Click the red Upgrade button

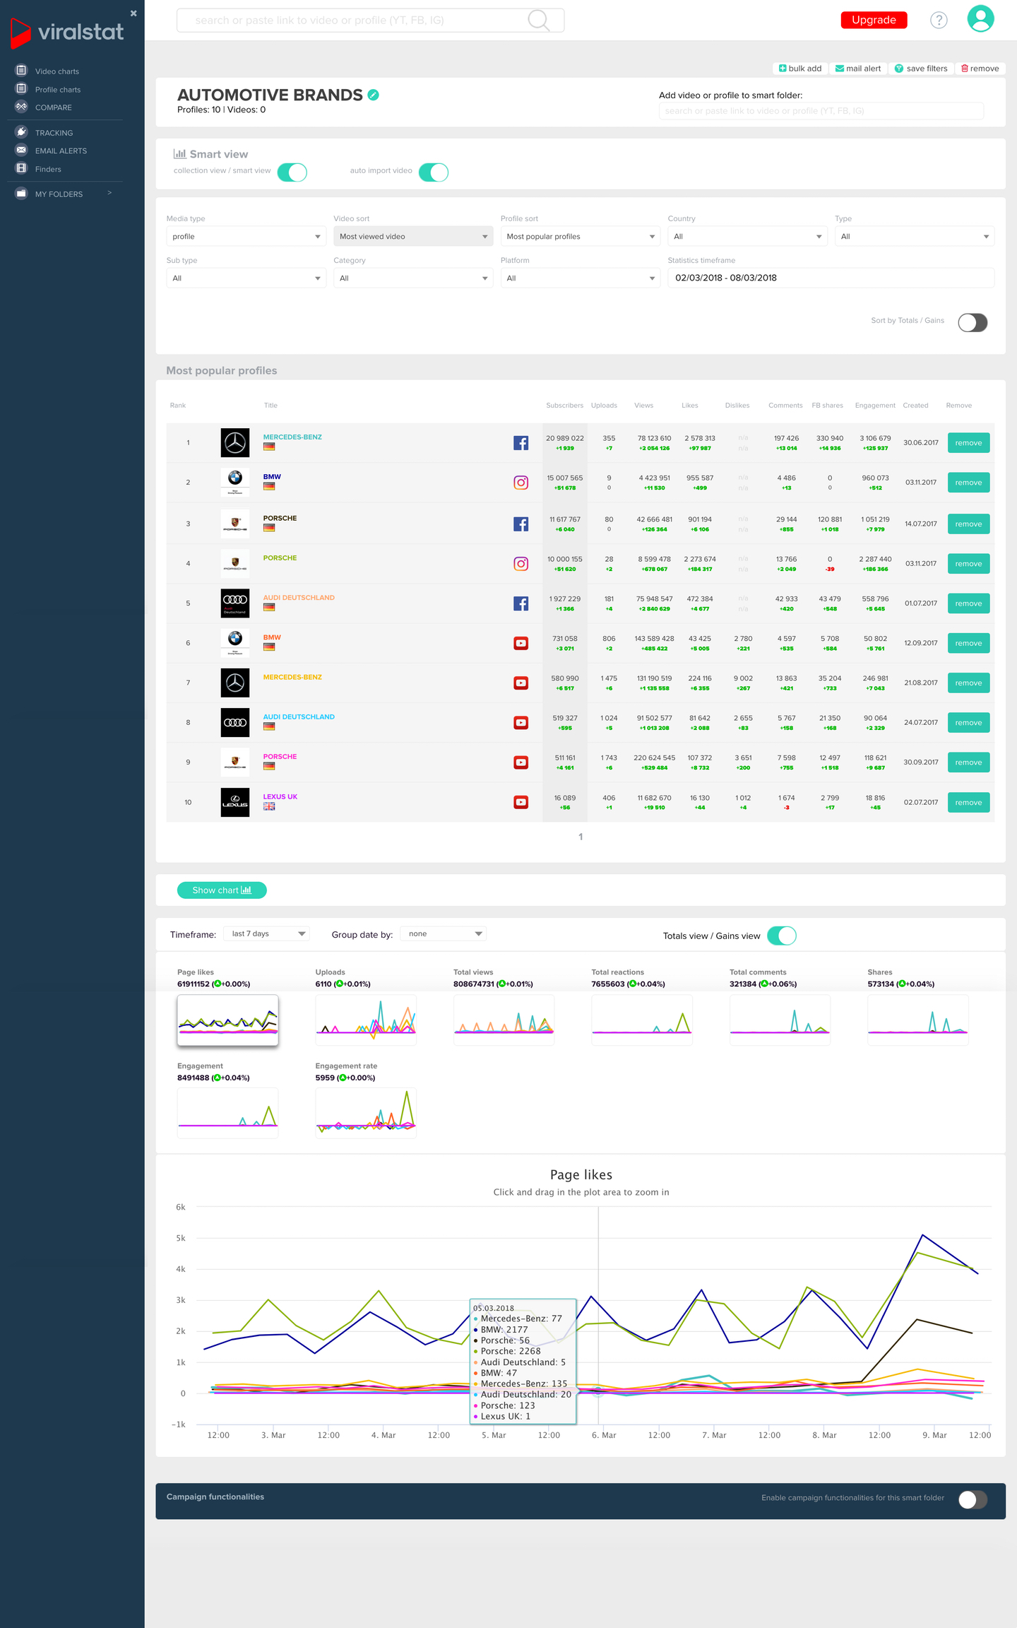coord(874,20)
